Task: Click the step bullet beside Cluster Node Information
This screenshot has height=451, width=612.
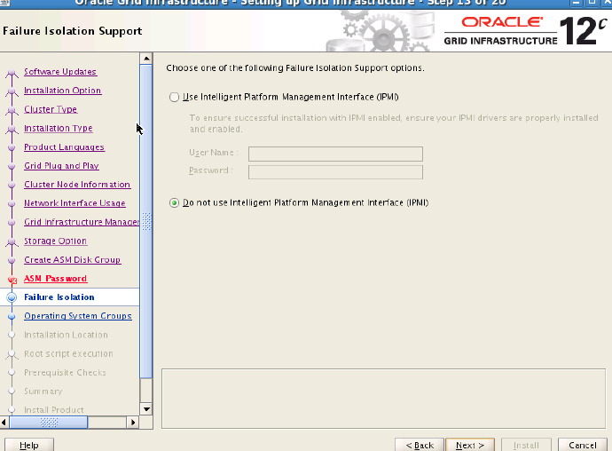Action: [x=12, y=185]
